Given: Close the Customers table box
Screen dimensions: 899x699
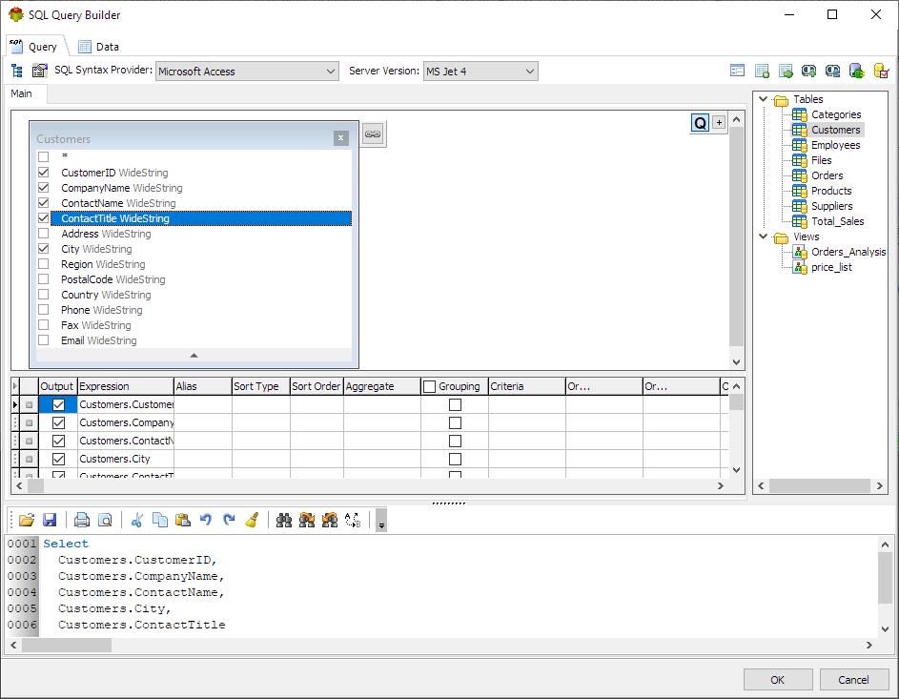Looking at the screenshot, I should pyautogui.click(x=340, y=137).
